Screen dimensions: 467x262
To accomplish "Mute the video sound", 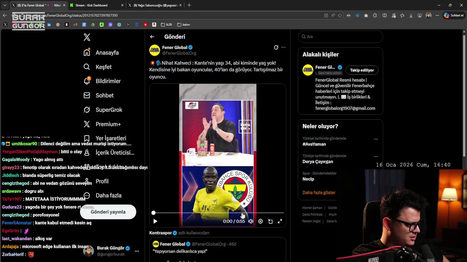I will (x=251, y=221).
